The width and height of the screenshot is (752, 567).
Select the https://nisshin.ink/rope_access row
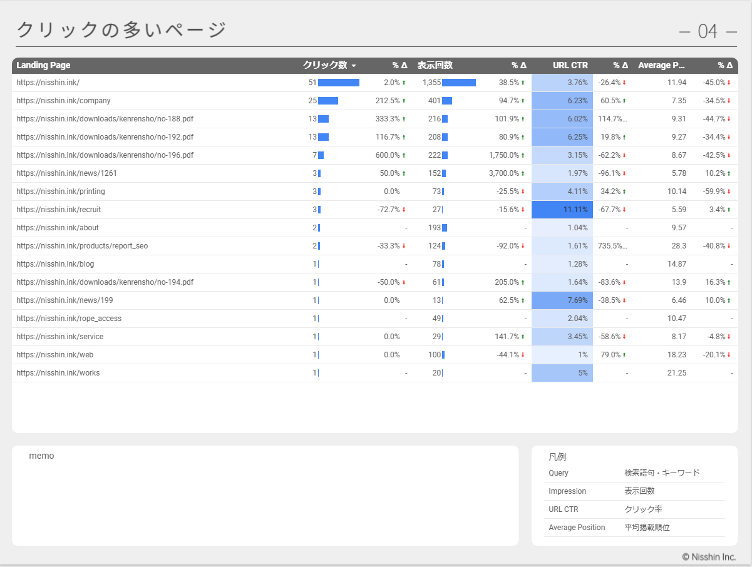[x=374, y=319]
